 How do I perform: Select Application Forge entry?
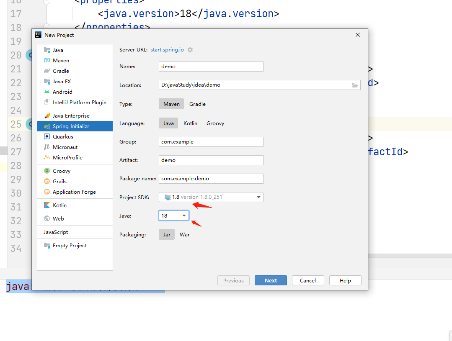coord(75,192)
